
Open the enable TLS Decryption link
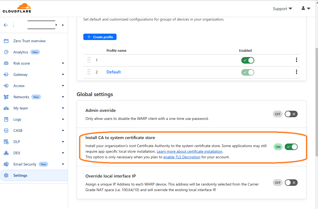coord(182,157)
